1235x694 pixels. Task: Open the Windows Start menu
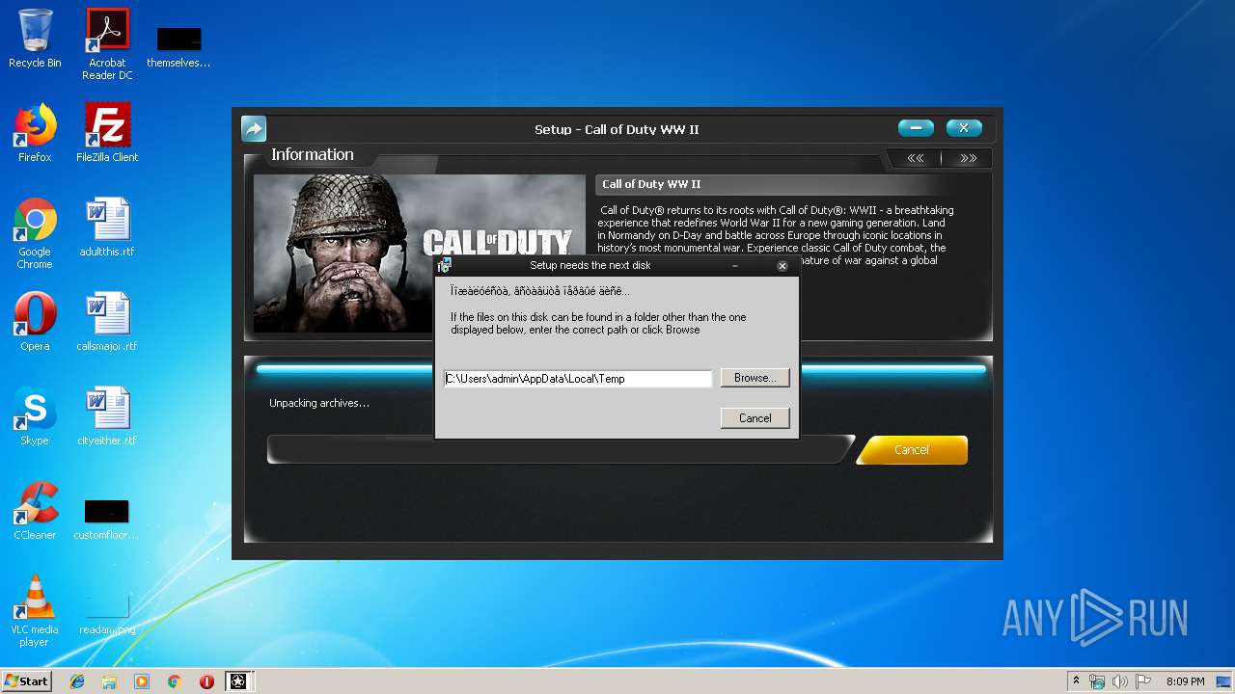click(27, 681)
